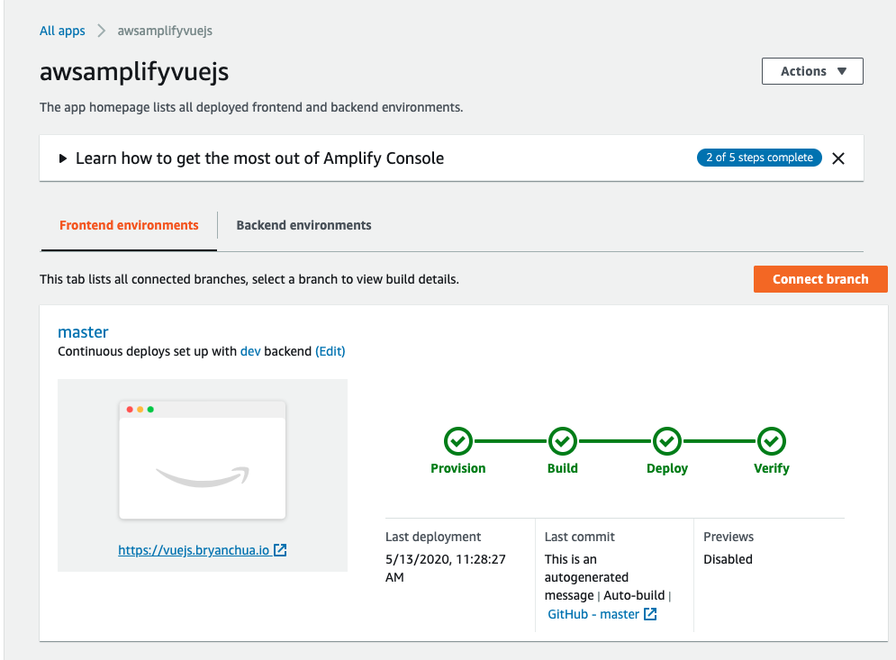The image size is (896, 660).
Task: Click the Build label text
Action: [563, 468]
